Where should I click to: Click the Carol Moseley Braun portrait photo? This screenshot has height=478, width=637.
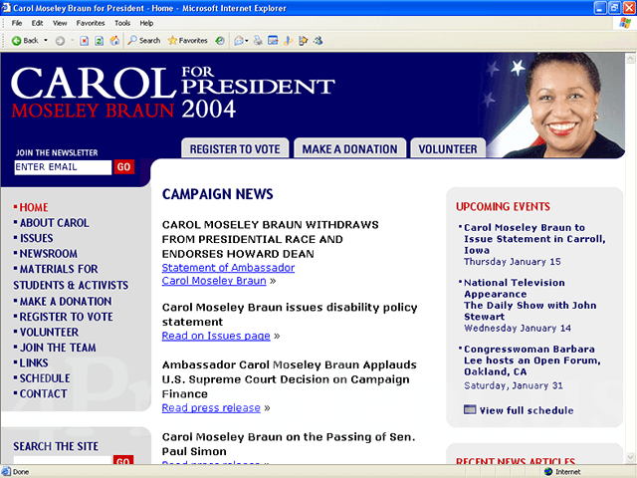point(562,105)
